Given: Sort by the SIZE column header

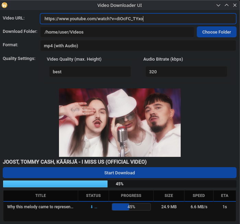Looking at the screenshot, I should click(169, 196).
